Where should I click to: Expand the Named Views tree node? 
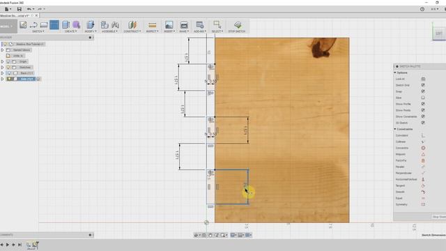(3, 50)
